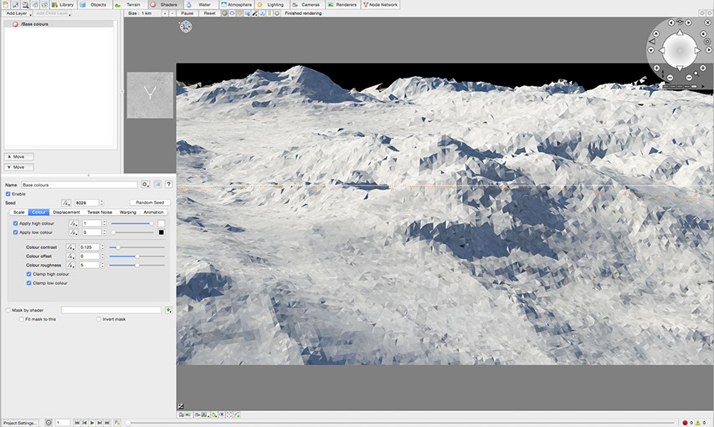Open Colour contrast animation dropdown
Viewport: 714px width, 427px height.
(x=72, y=247)
